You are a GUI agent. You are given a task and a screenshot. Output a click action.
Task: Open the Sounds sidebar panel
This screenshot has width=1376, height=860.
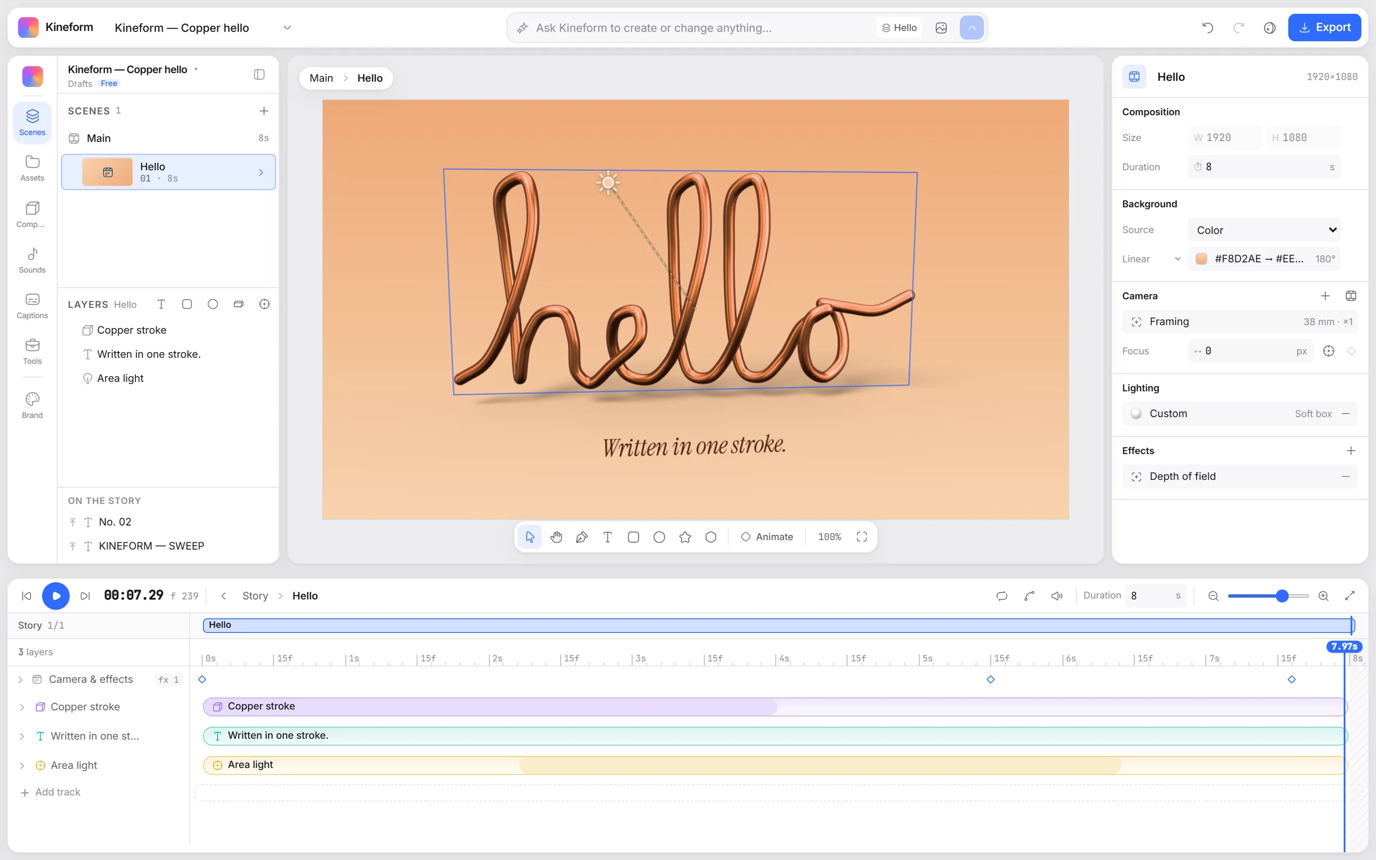32,260
